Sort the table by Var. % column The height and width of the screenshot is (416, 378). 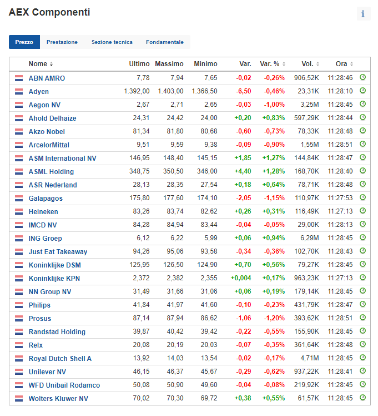273,64
